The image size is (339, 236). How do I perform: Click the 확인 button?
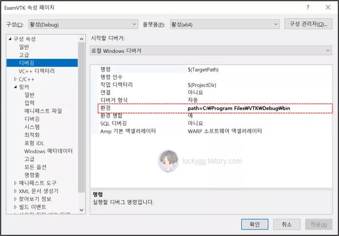tap(255, 224)
